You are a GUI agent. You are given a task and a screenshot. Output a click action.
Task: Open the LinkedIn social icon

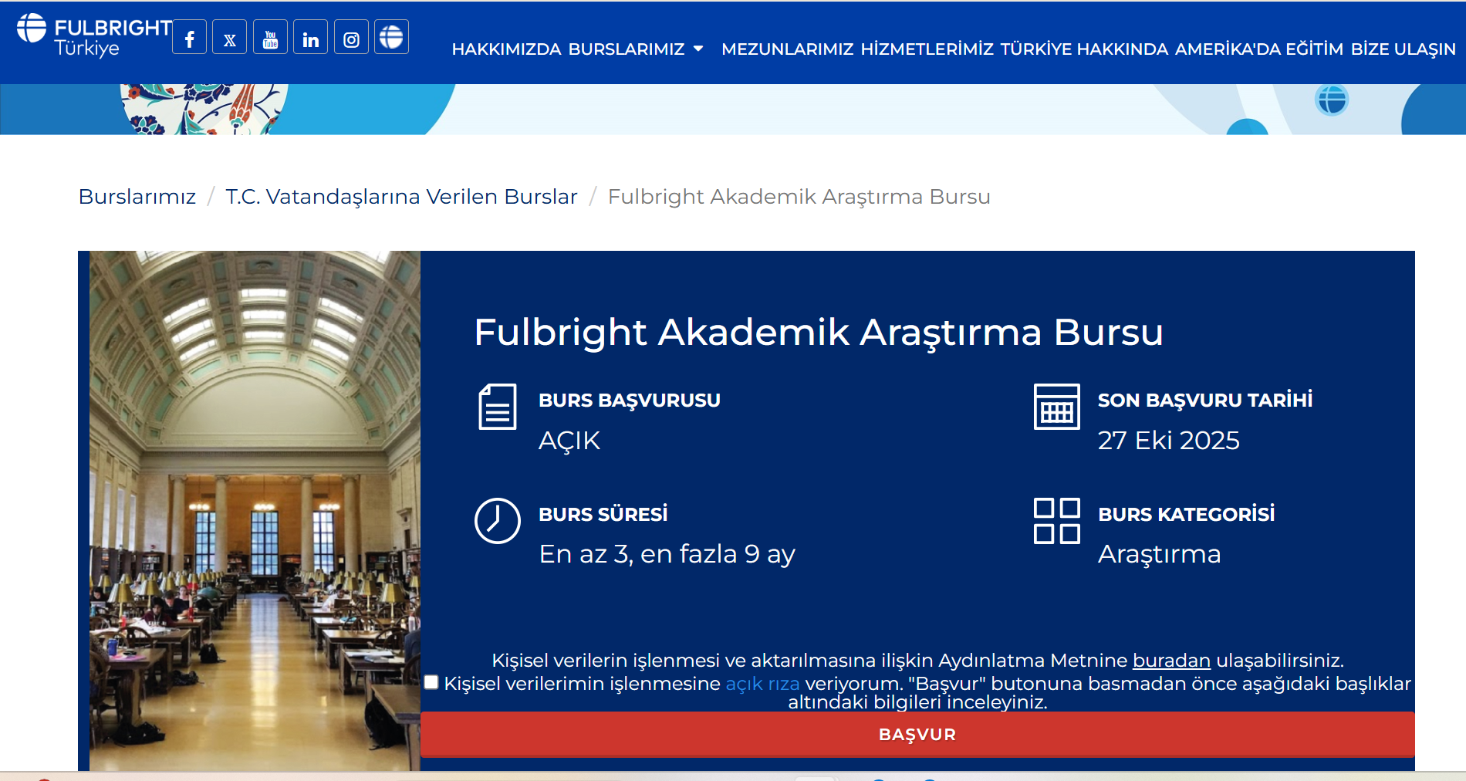311,37
